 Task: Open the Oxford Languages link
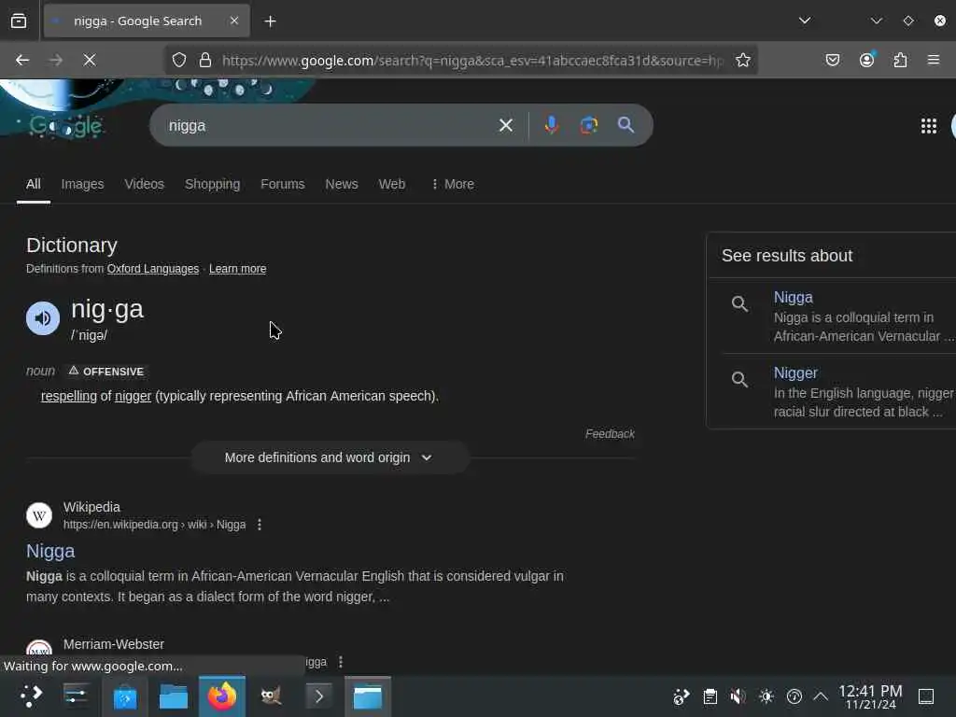[153, 269]
